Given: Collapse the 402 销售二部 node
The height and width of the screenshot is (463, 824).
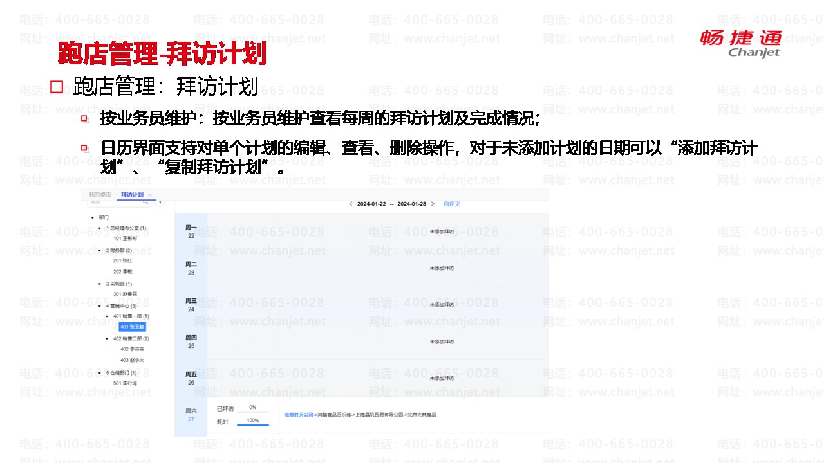Looking at the screenshot, I should click(108, 338).
